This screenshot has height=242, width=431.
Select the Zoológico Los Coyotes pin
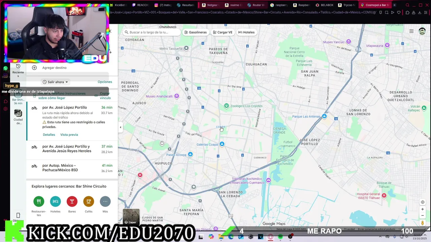tap(227, 106)
